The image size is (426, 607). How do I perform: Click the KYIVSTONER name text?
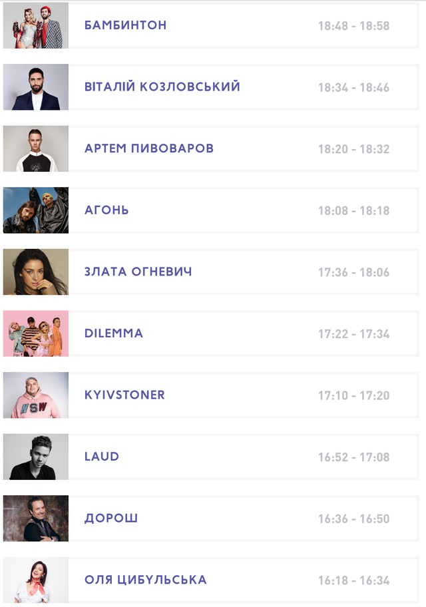tap(124, 395)
